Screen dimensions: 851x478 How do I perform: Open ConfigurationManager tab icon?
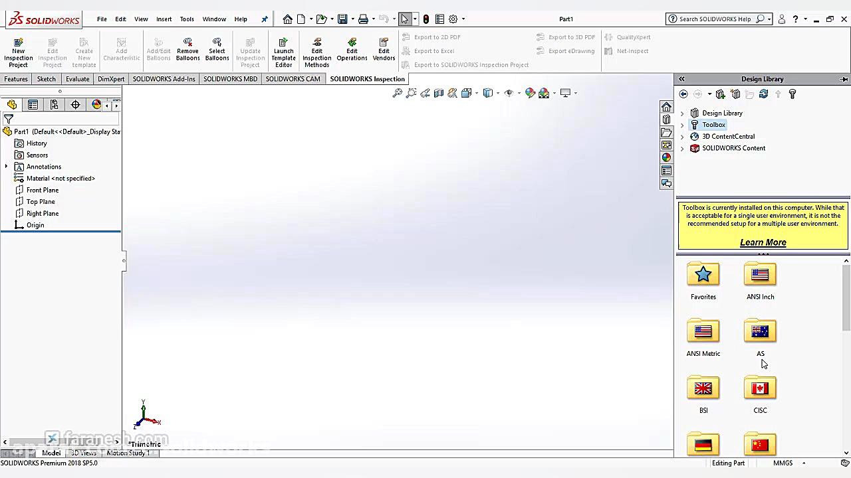coord(54,105)
